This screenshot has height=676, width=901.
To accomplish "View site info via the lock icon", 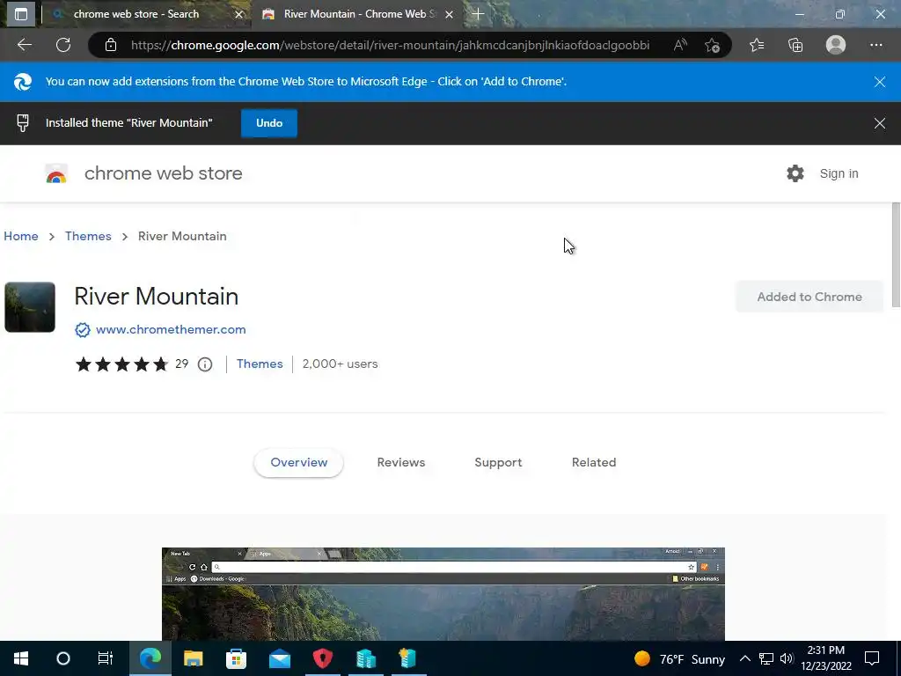I will (111, 45).
